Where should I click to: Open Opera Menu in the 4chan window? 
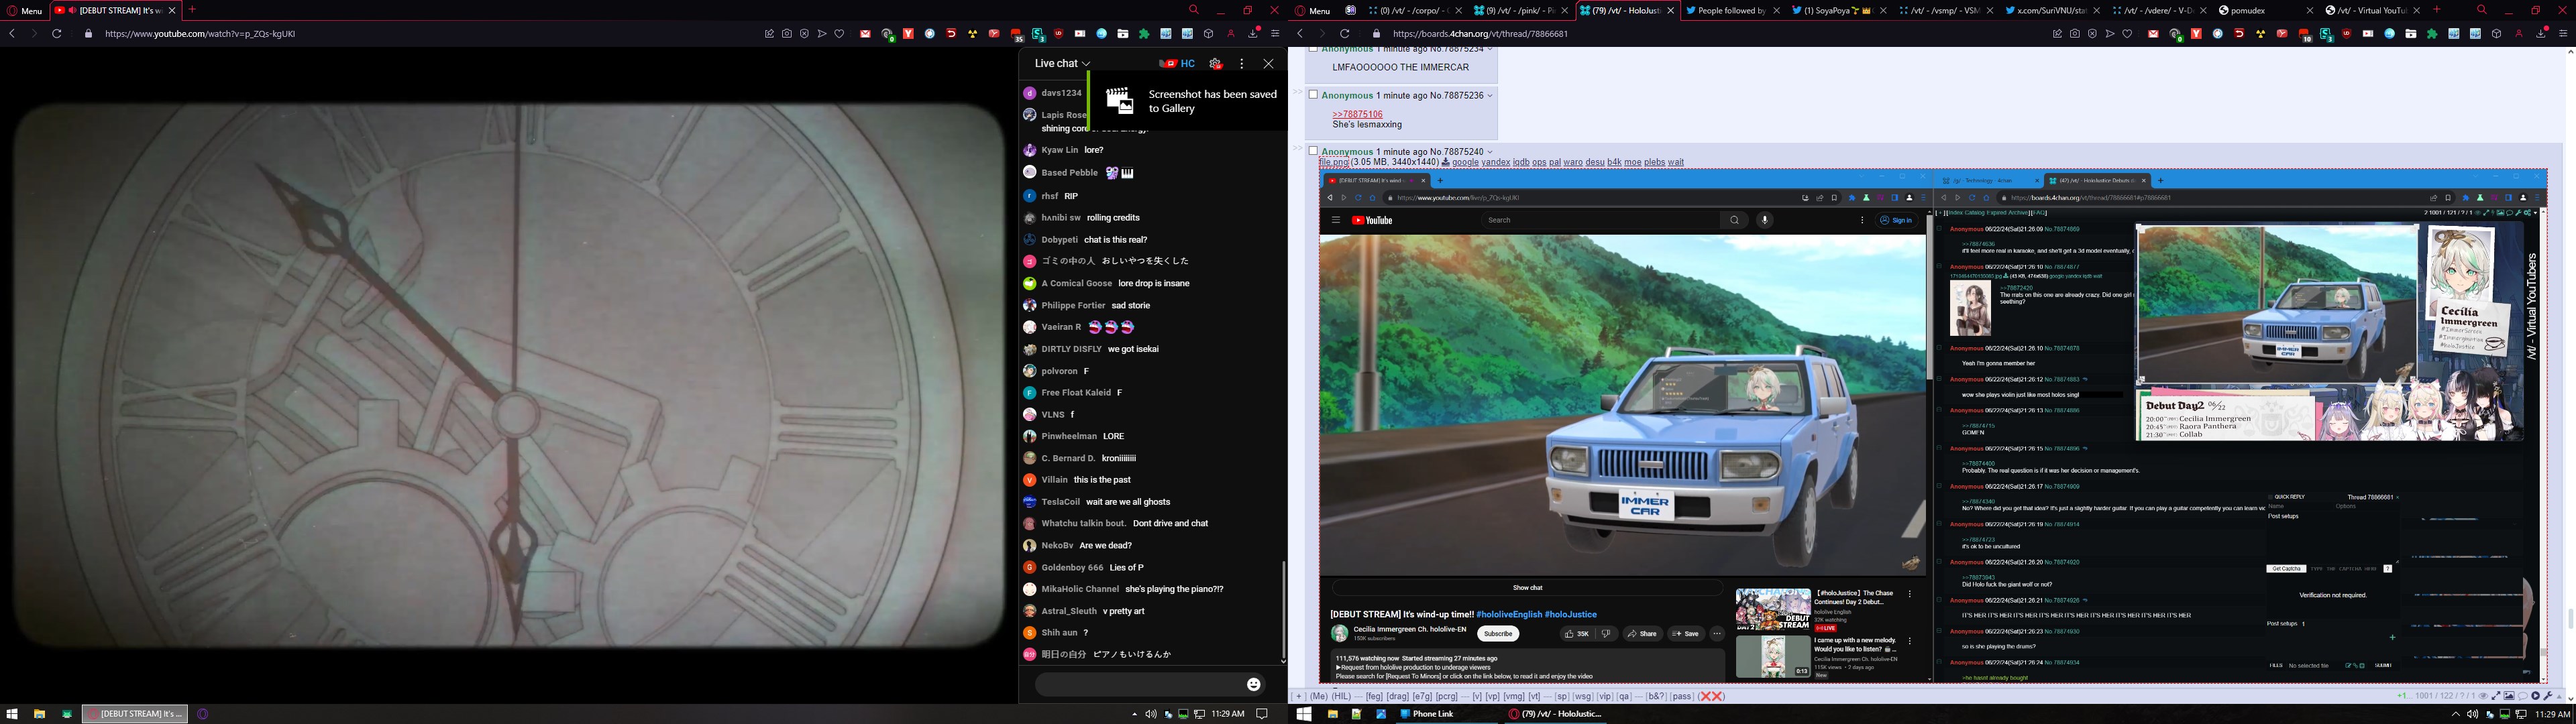point(1312,10)
